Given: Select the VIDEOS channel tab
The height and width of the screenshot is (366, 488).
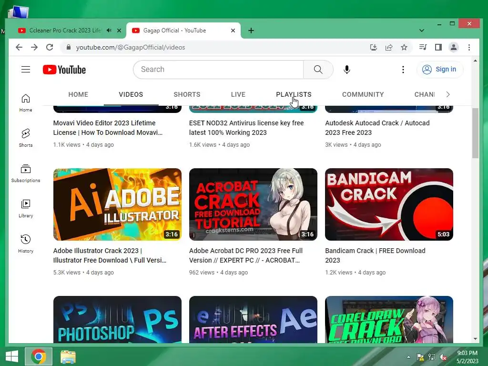Looking at the screenshot, I should (x=131, y=94).
